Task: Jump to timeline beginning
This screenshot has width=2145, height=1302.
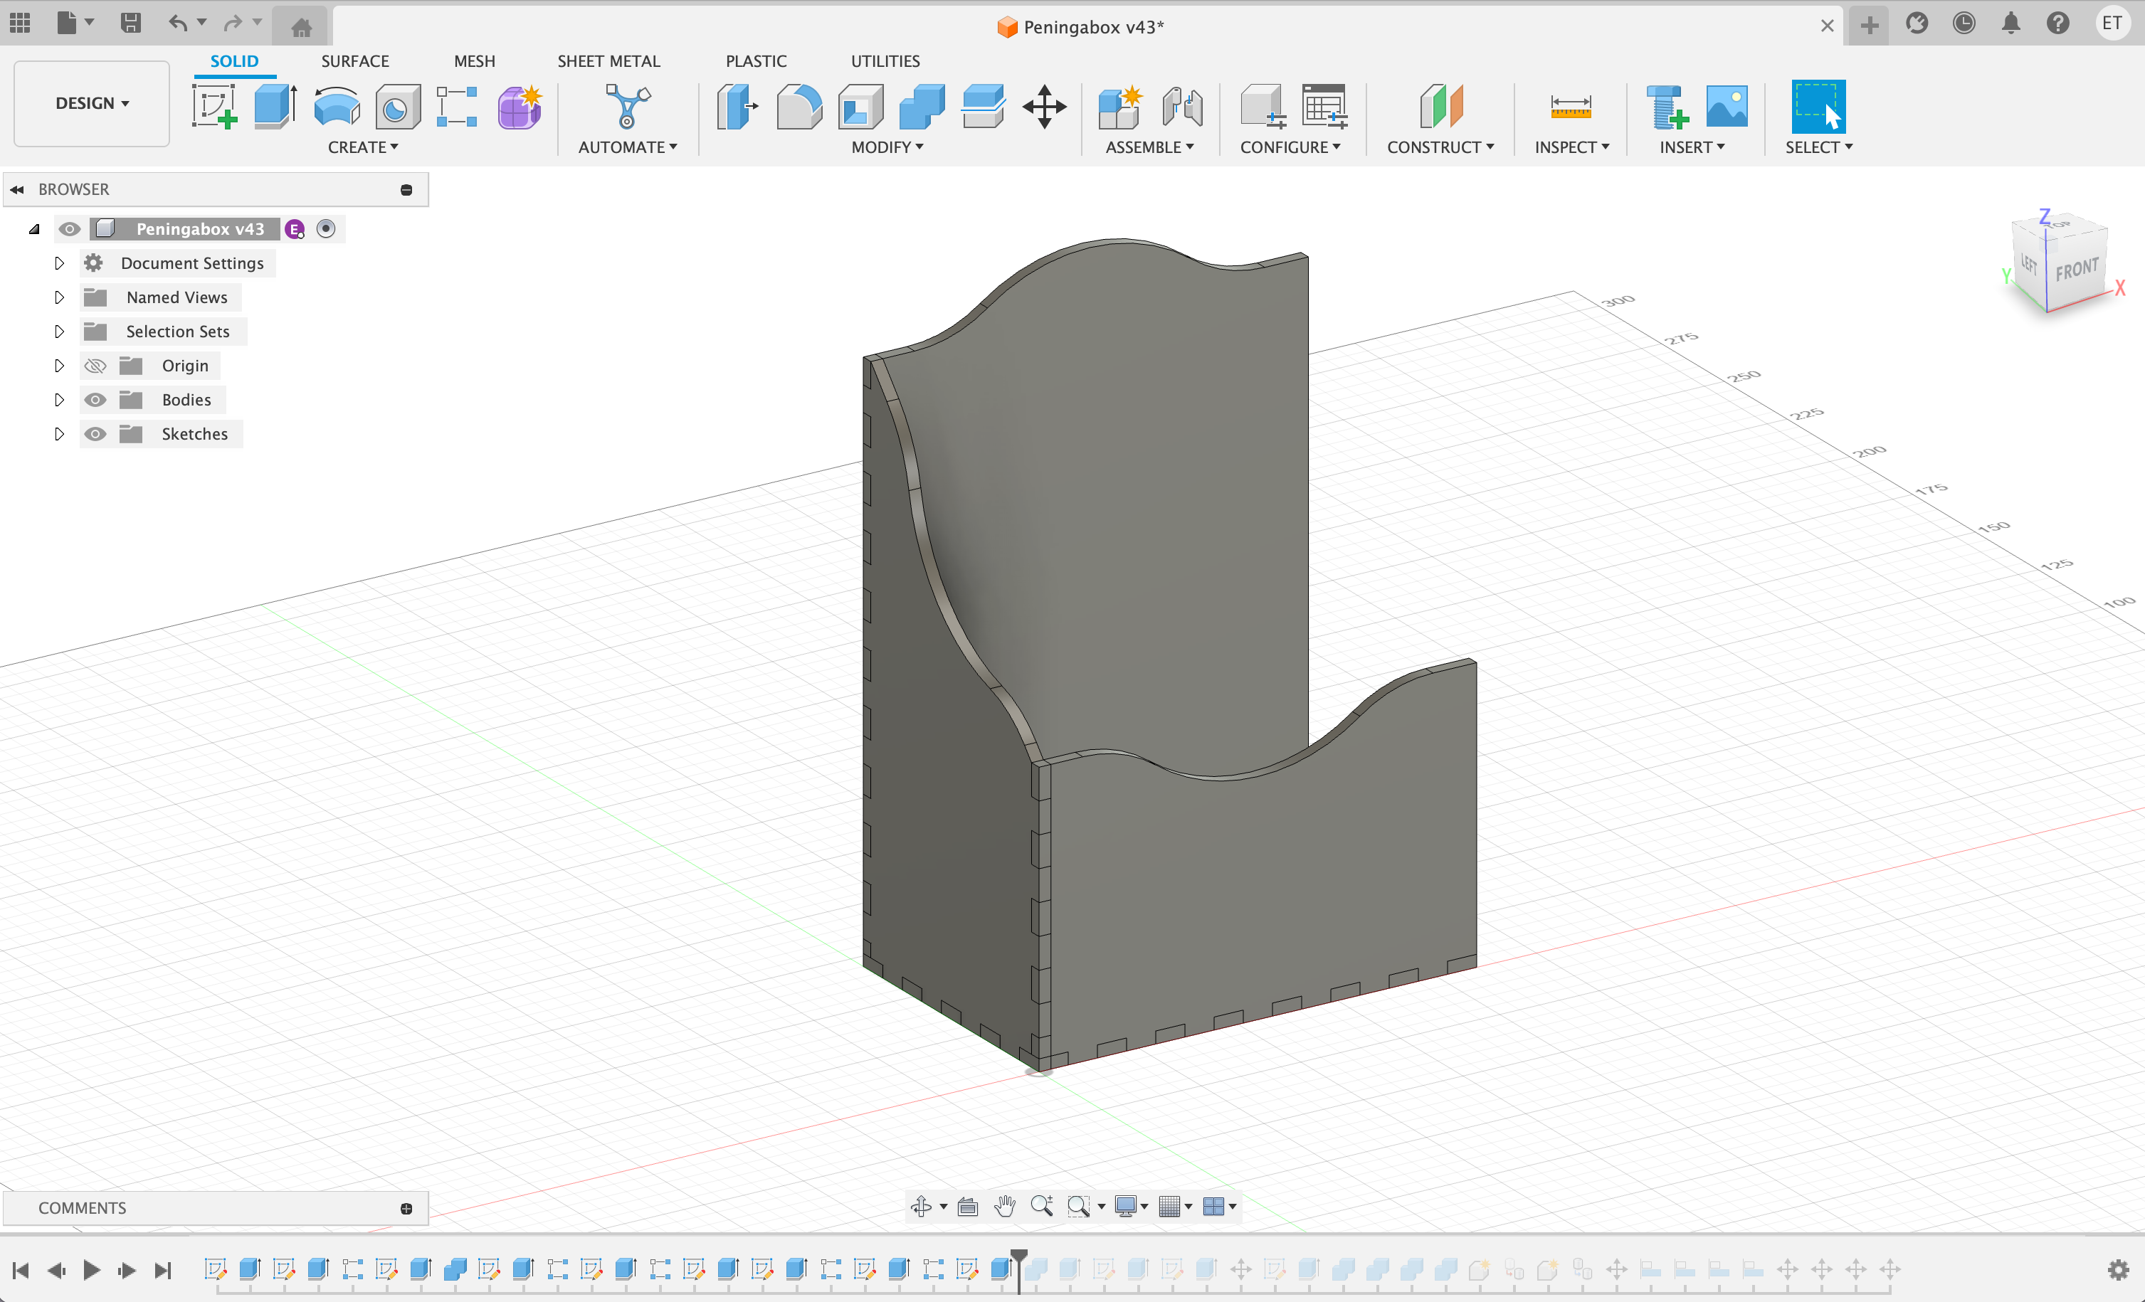Action: 21,1270
